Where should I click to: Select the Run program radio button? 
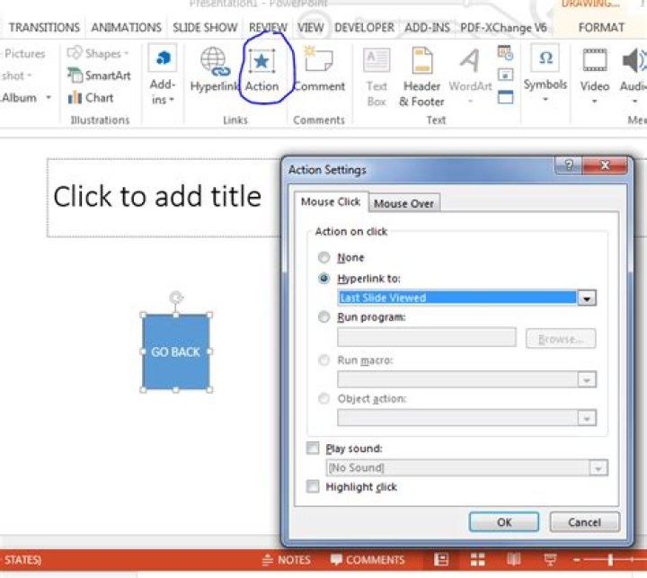pyautogui.click(x=323, y=316)
